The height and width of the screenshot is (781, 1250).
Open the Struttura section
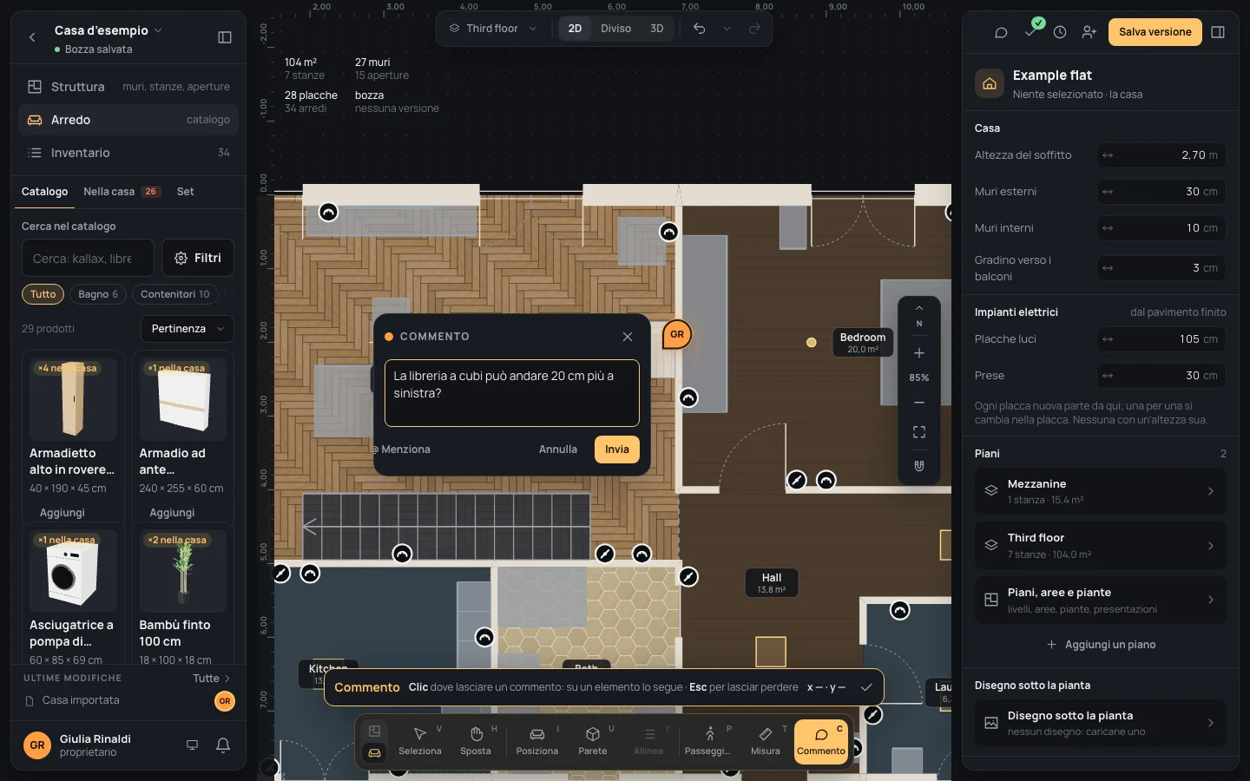128,87
